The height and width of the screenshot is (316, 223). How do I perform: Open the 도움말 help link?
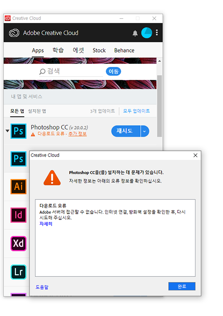click(x=42, y=287)
